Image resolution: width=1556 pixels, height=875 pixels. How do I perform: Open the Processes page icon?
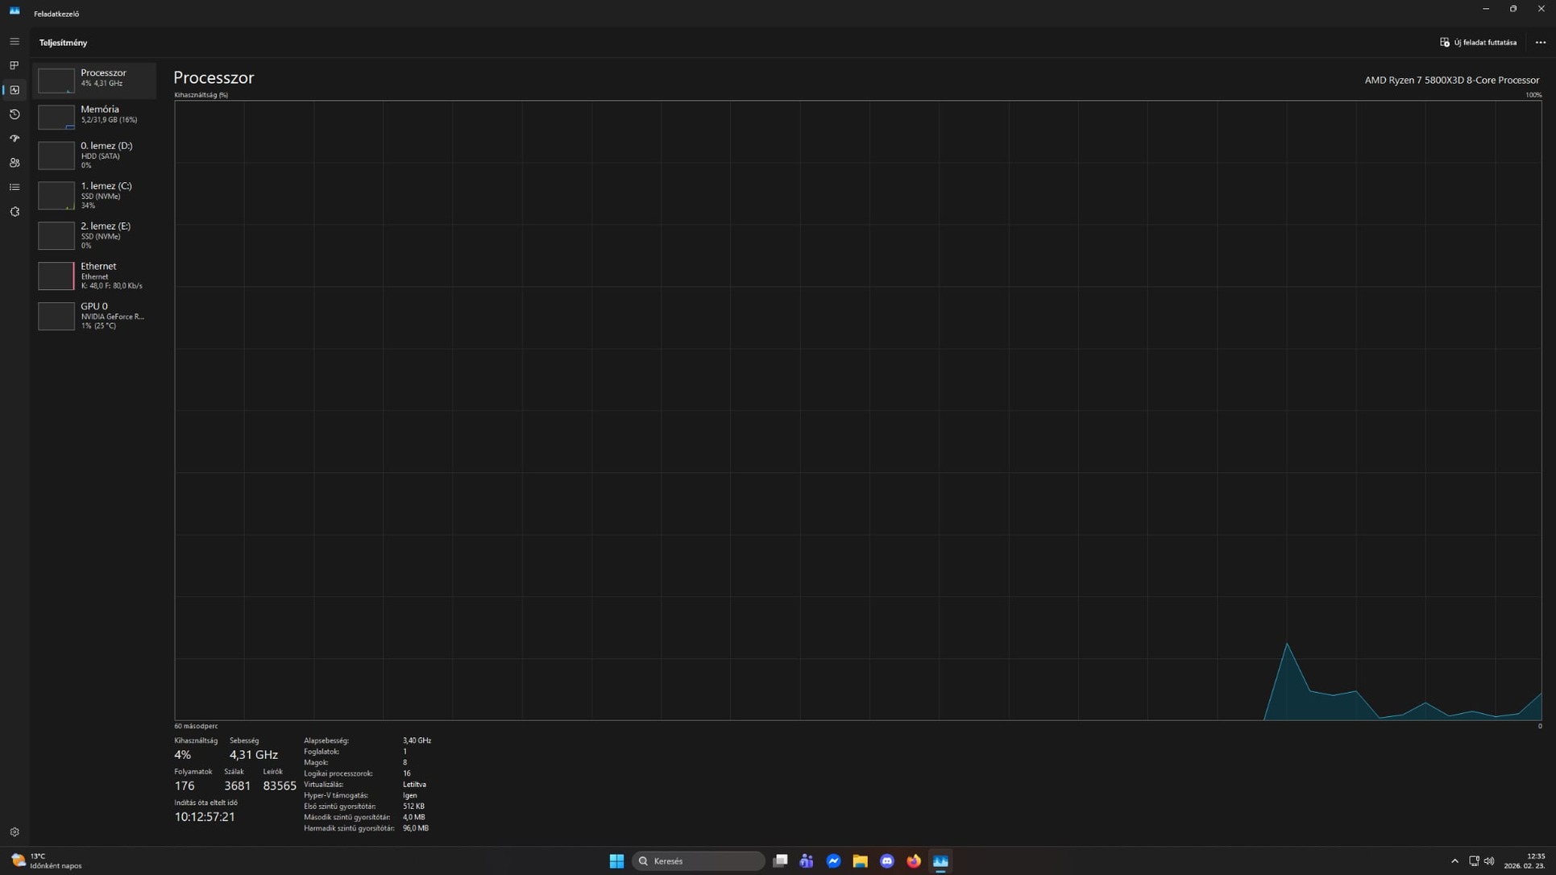coord(15,66)
